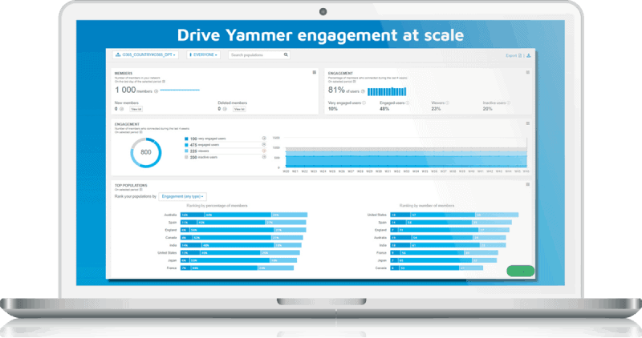
Task: Click Canada bar in percentage ranking
Action: click(x=242, y=238)
